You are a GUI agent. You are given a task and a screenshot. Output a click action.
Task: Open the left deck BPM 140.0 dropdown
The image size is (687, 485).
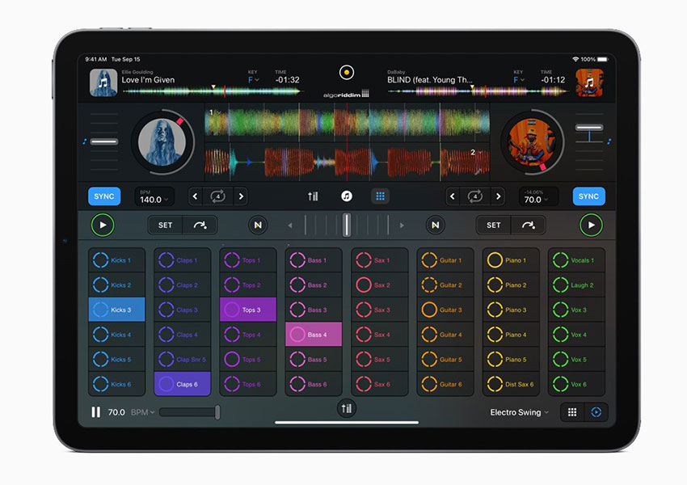point(154,199)
